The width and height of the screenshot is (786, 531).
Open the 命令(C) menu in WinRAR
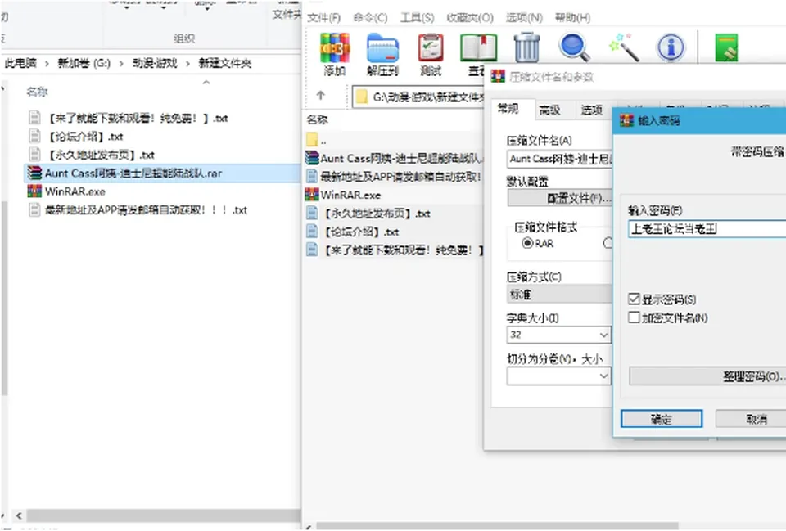pos(370,17)
